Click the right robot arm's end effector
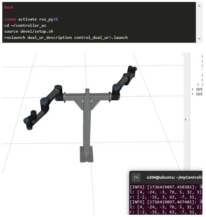The image size is (206, 217). [x=132, y=69]
